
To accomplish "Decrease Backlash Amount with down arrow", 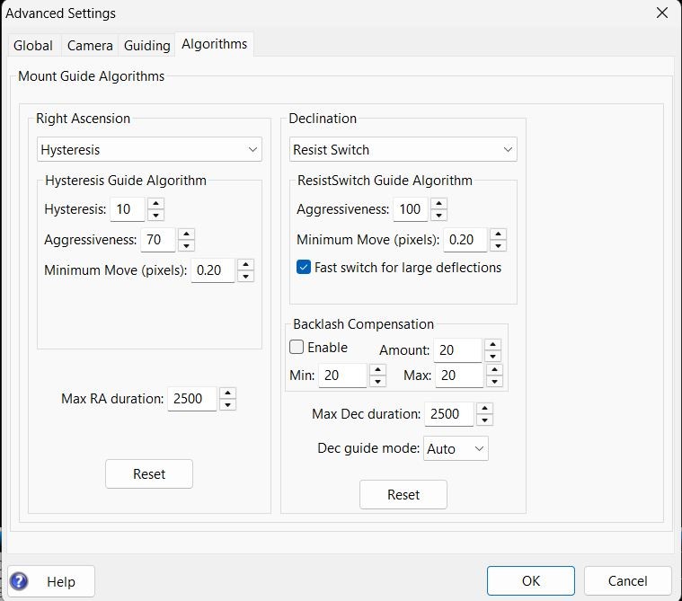I will [x=492, y=356].
